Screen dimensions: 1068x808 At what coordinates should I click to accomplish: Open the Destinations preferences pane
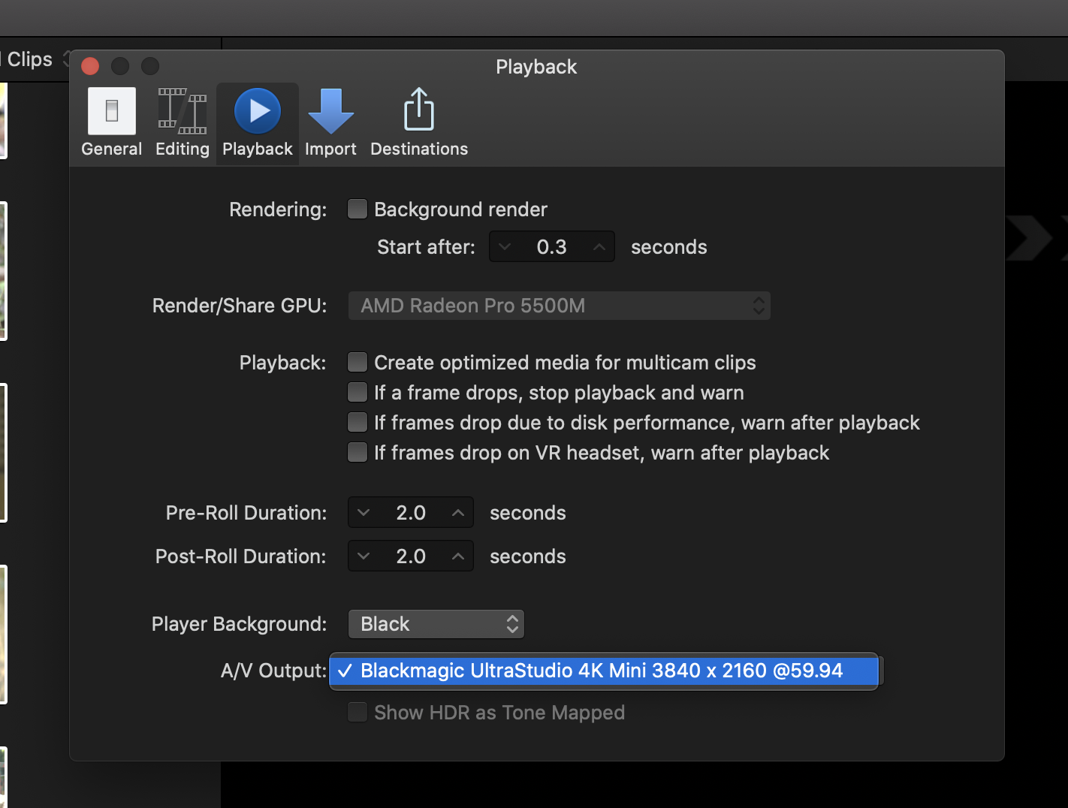click(418, 122)
